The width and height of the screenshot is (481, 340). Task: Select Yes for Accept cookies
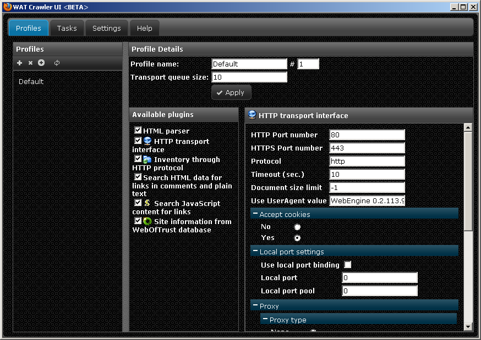(x=297, y=238)
